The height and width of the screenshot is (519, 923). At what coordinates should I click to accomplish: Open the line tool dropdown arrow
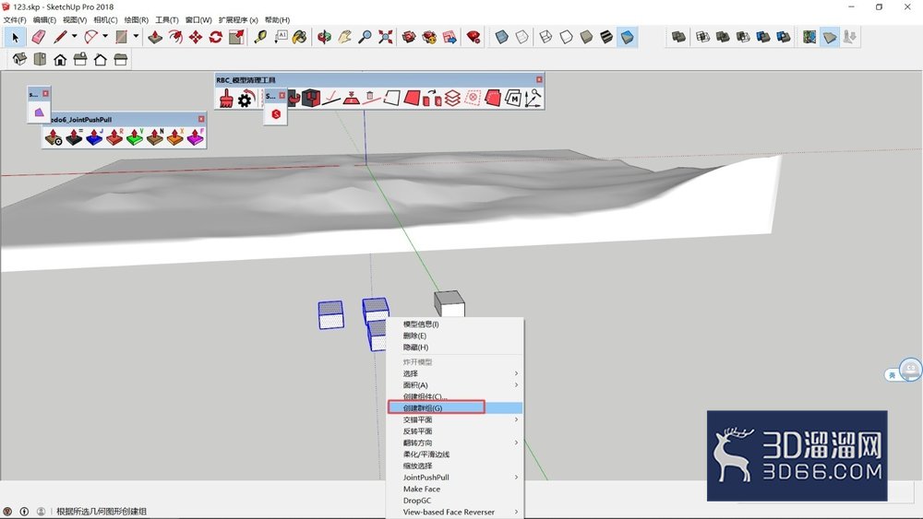coord(74,37)
